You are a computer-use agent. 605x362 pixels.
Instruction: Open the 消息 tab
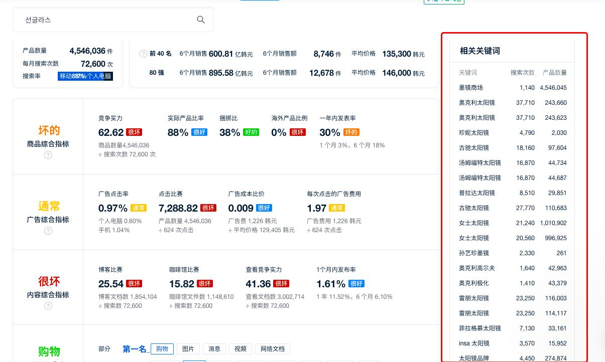214,349
